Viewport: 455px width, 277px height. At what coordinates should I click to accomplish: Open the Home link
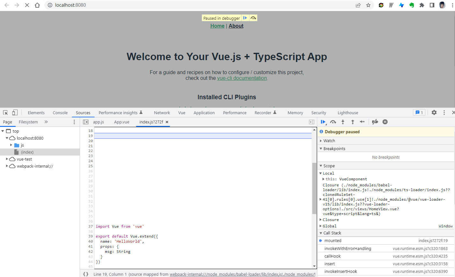[x=217, y=26]
